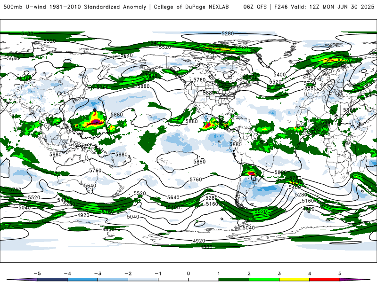Click the purple below -5 colorbar segment
This screenshot has height=282, width=377.
(22, 280)
